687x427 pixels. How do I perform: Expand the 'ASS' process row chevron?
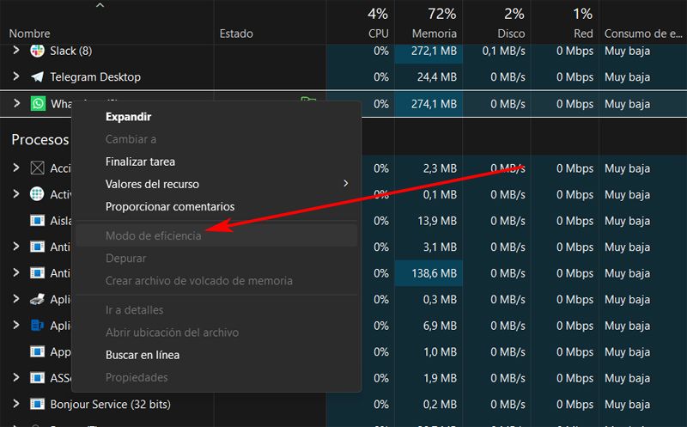pos(16,377)
